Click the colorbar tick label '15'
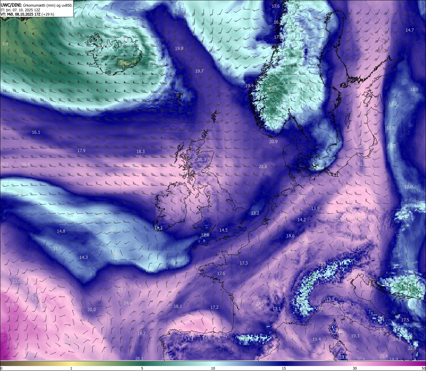 tap(284, 368)
